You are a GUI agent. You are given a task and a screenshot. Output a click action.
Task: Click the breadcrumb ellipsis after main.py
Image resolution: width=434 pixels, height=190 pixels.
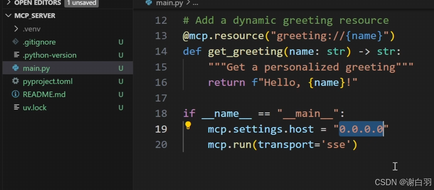coord(195,3)
